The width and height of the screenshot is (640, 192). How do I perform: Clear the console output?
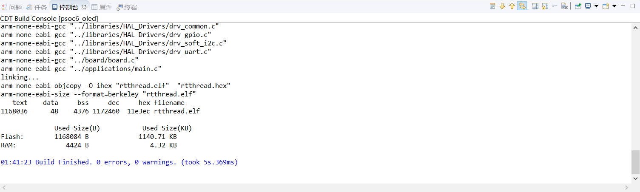click(x=564, y=6)
